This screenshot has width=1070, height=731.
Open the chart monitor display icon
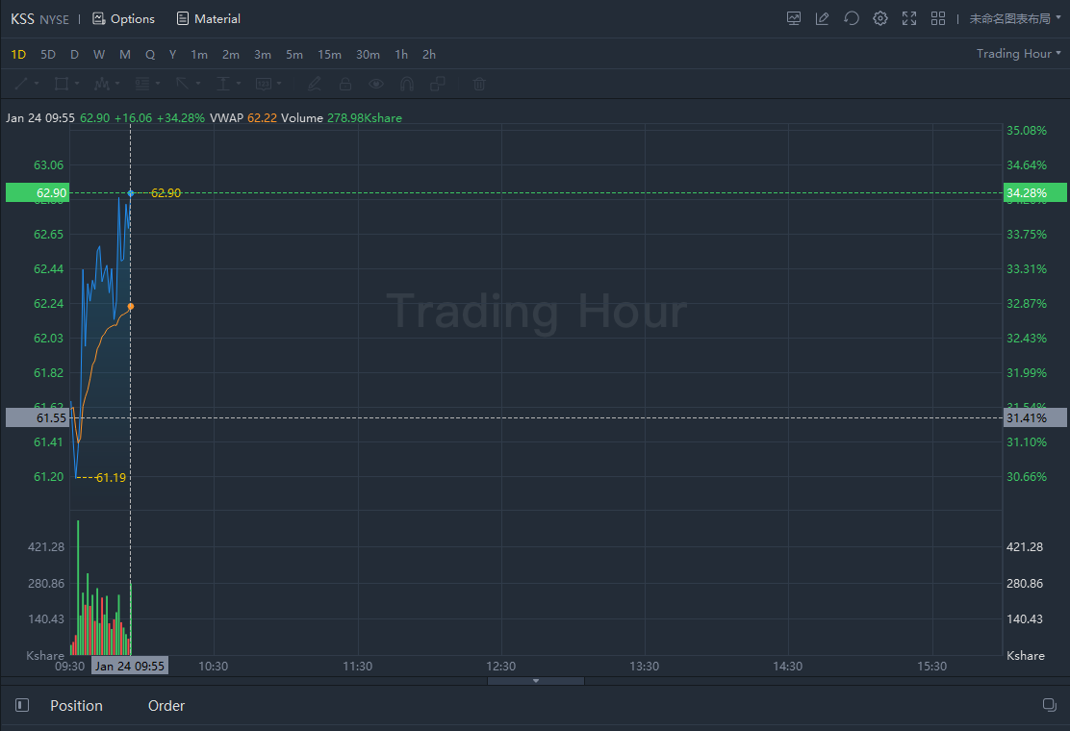click(794, 18)
